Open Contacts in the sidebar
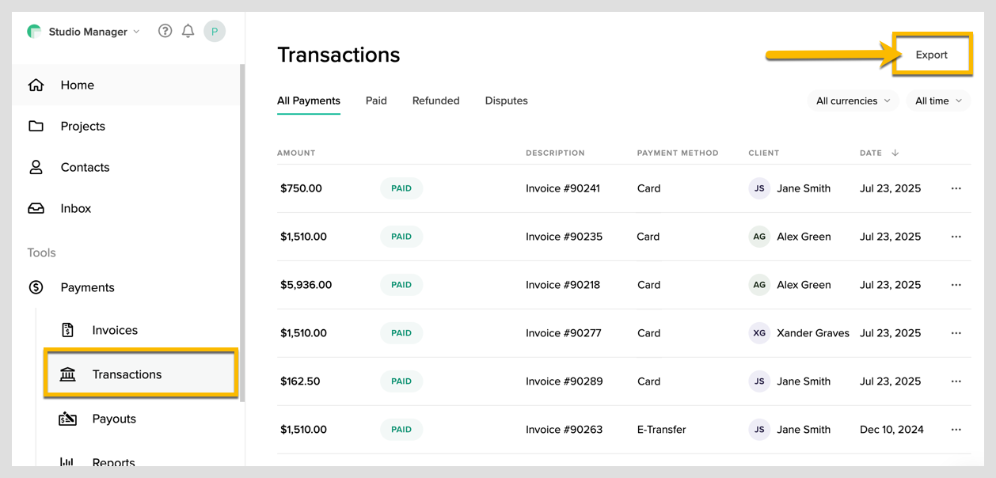996x478 pixels. pyautogui.click(x=85, y=168)
